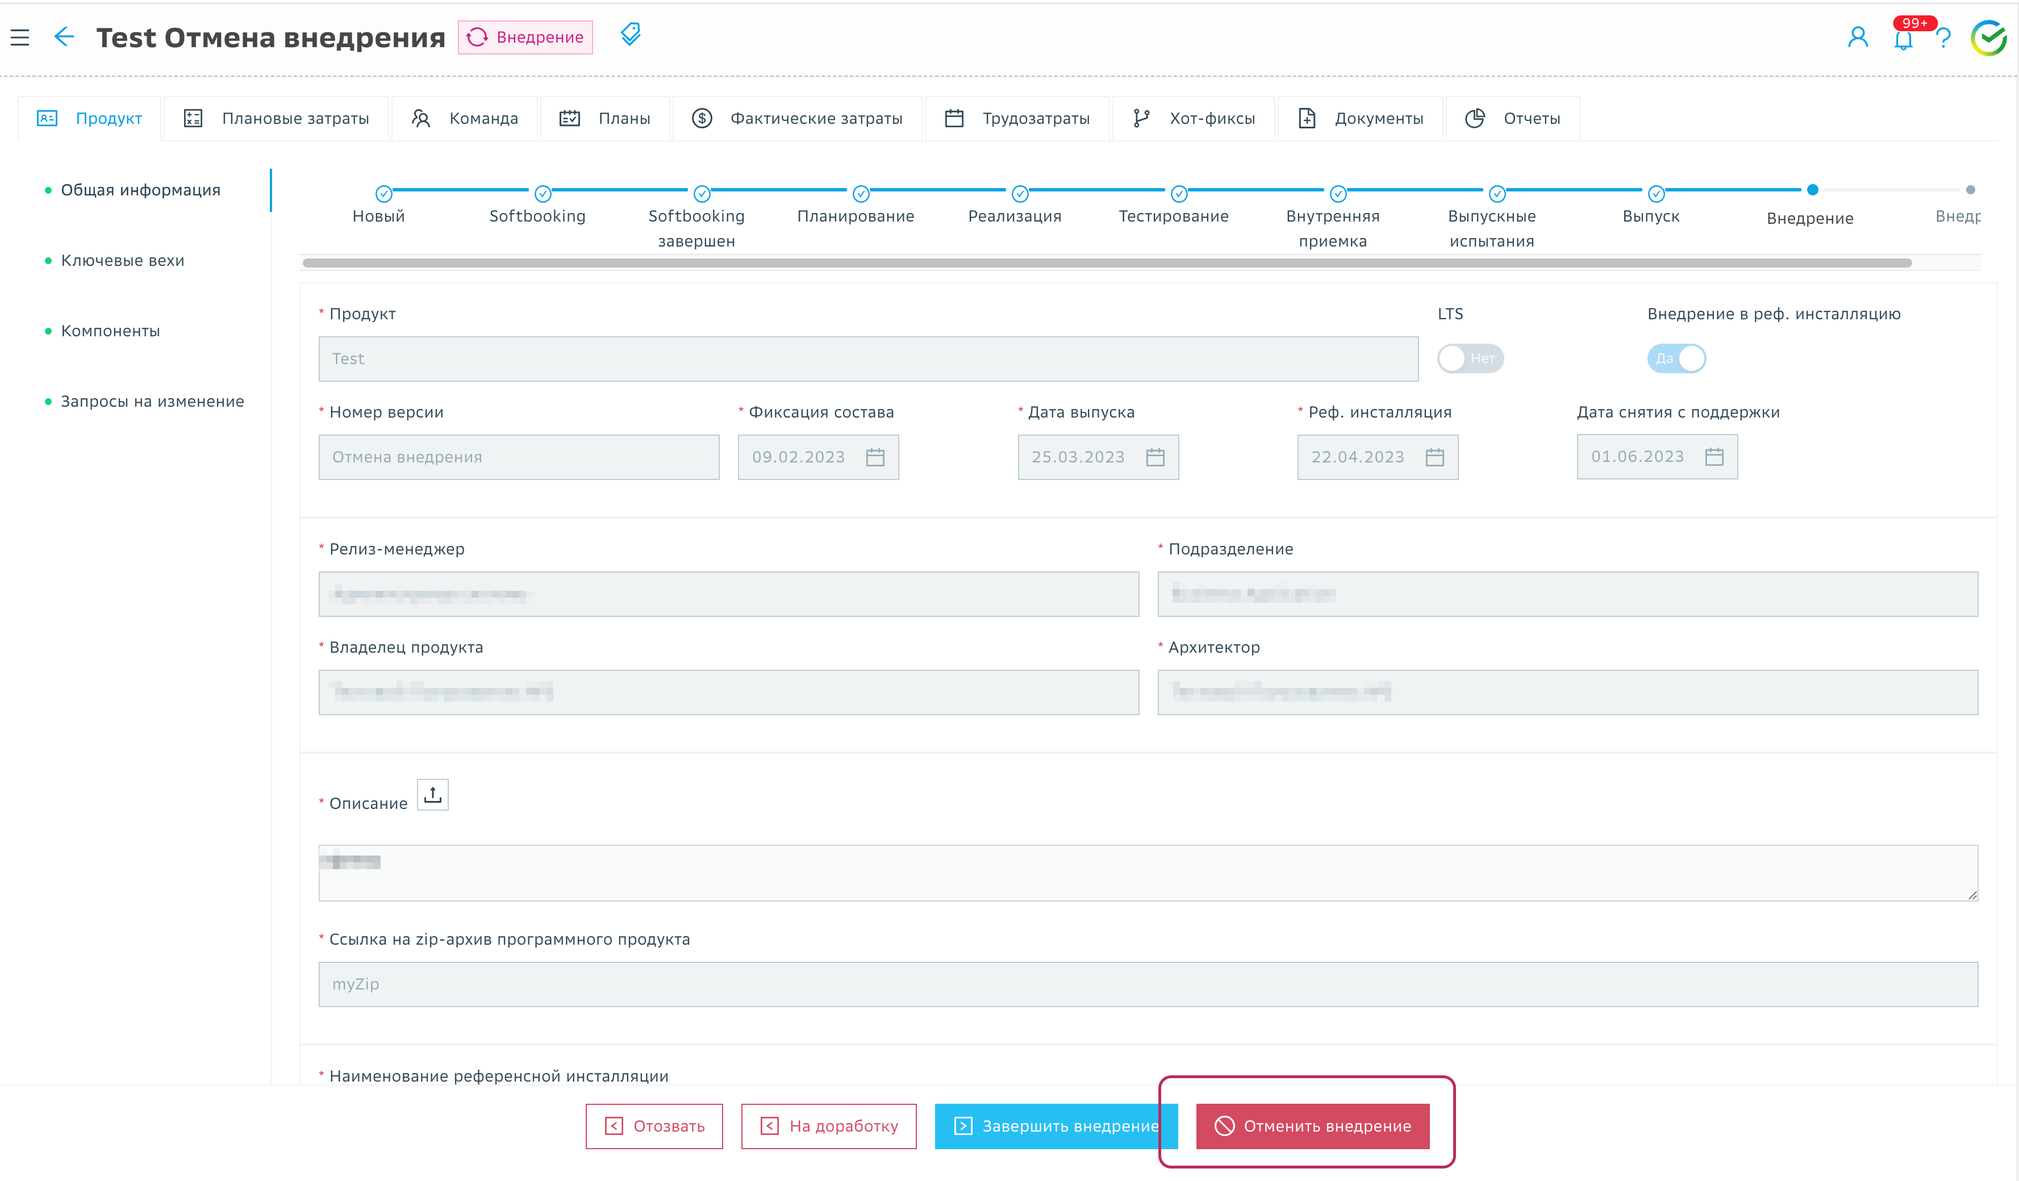Toggle the LTS switch
The image size is (2019, 1181).
tap(1470, 358)
